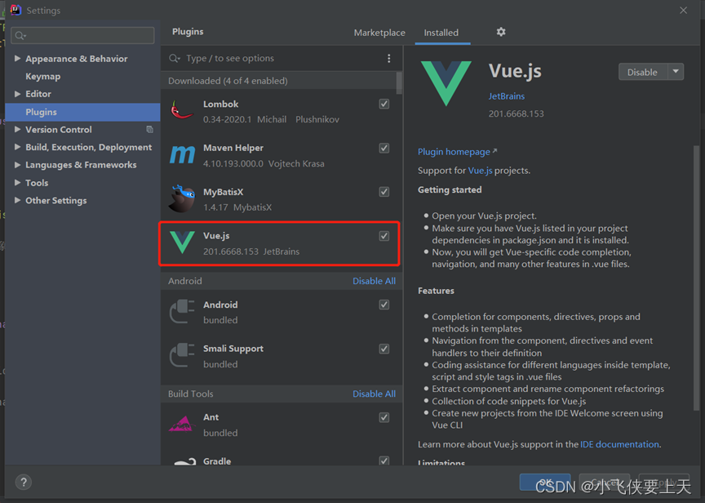
Task: Expand Languages & Frameworks node
Action: tap(17, 165)
